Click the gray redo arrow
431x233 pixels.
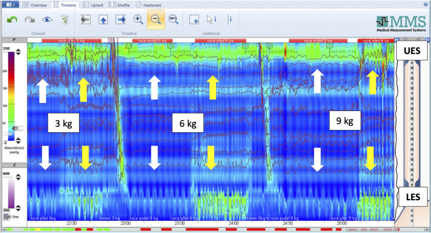coord(29,19)
